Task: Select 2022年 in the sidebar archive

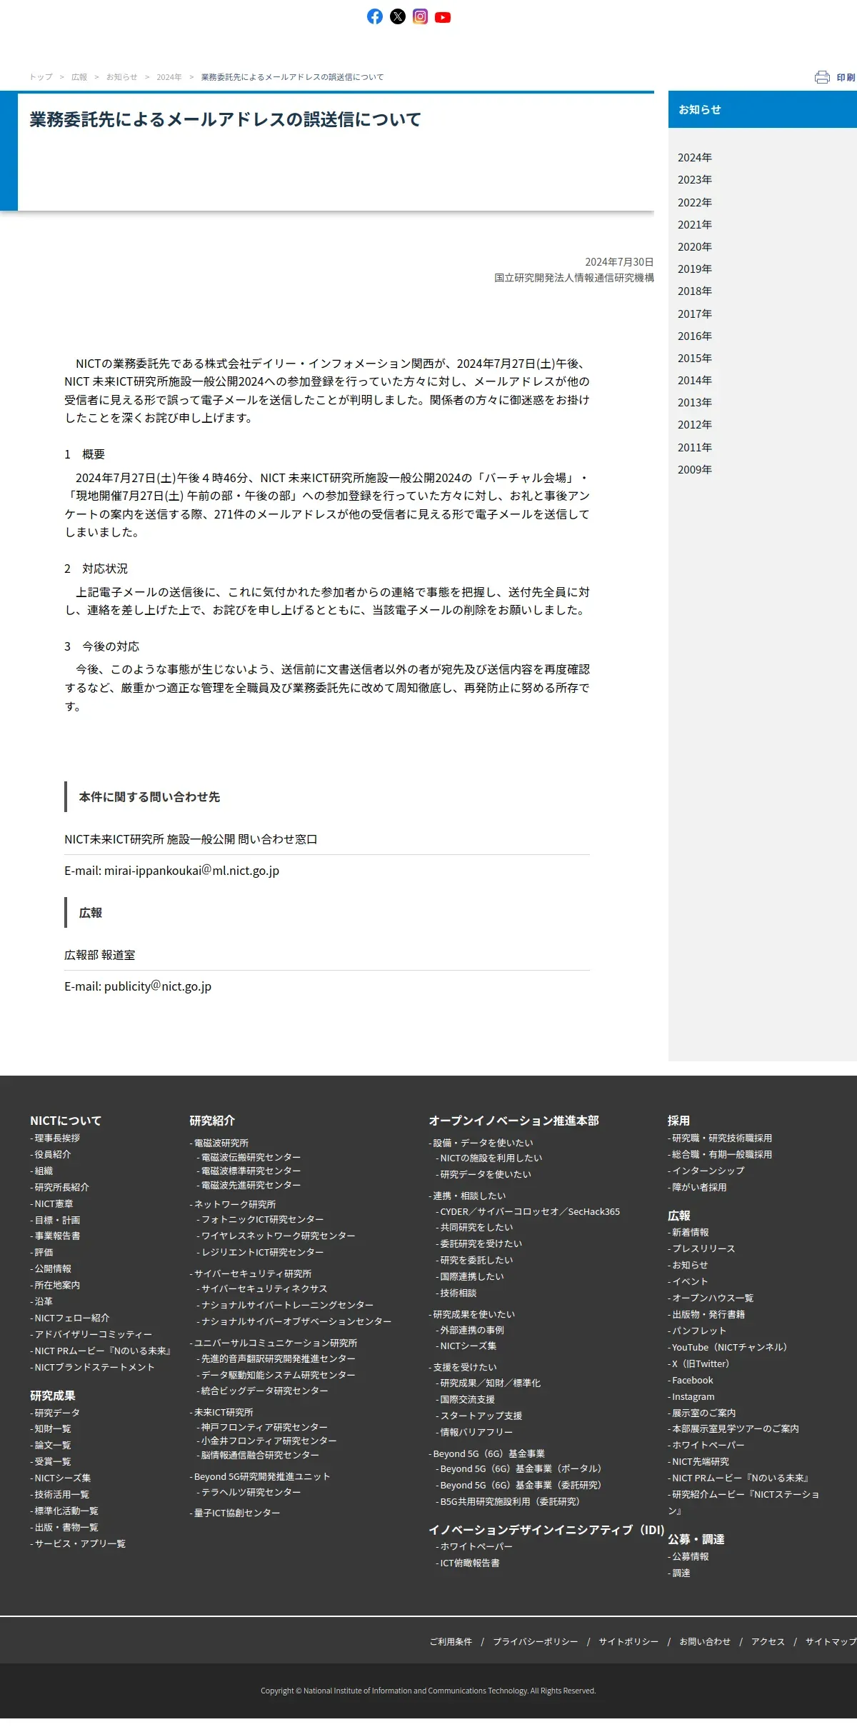Action: coord(695,203)
